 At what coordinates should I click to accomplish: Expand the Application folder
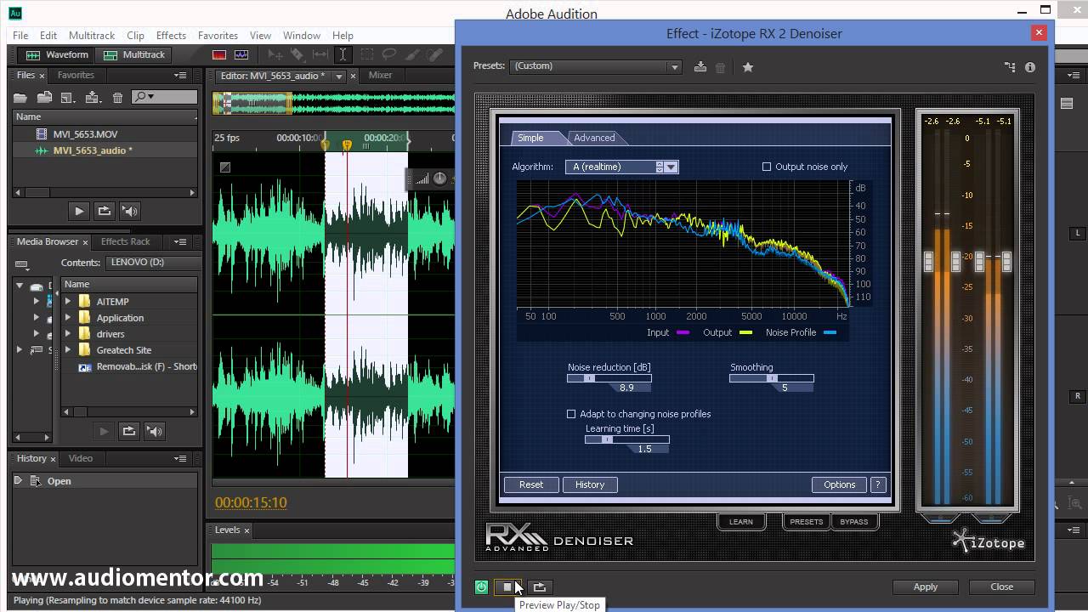tap(68, 318)
